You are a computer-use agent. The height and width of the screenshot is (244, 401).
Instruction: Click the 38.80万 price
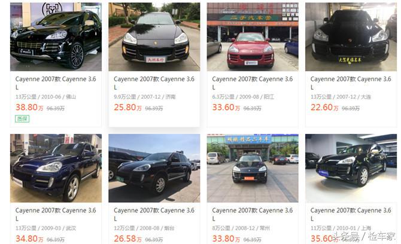click(29, 107)
